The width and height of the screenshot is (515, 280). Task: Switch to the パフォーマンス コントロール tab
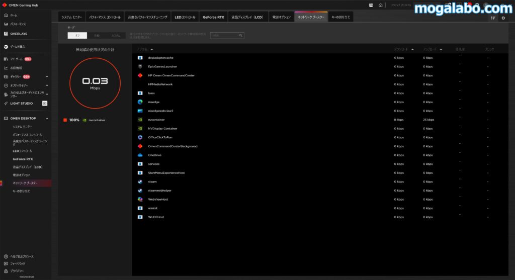point(105,17)
